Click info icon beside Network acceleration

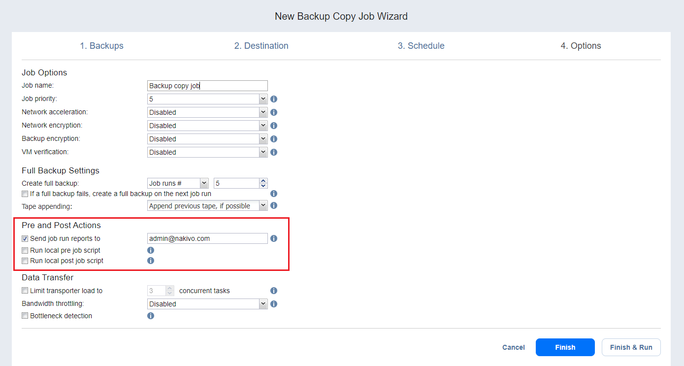(274, 112)
